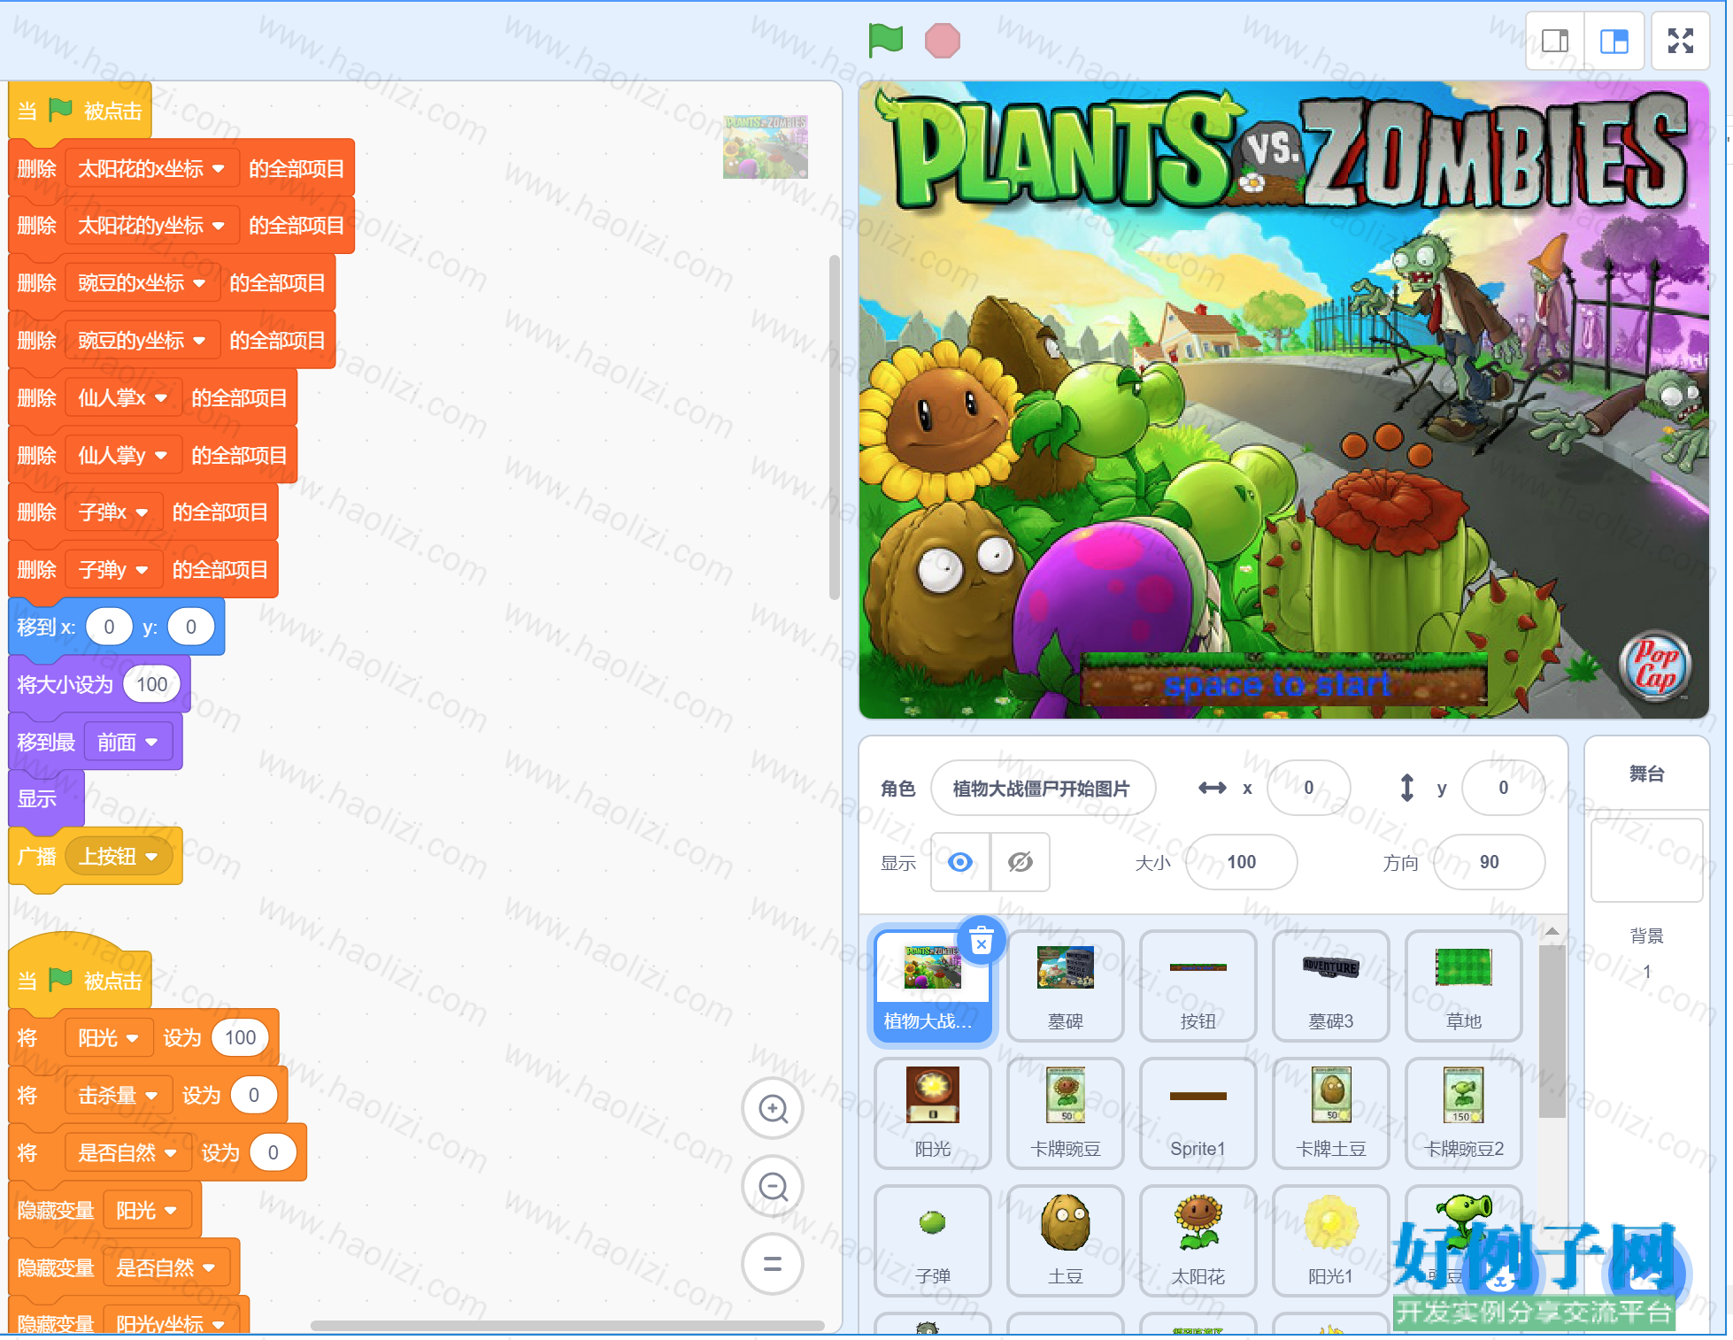Enter full screen stage mode
This screenshot has height=1340, width=1733.
point(1680,41)
